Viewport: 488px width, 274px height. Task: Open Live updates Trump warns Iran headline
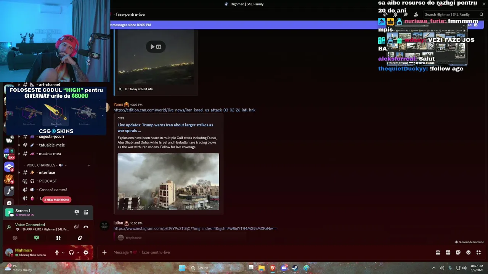click(165, 127)
